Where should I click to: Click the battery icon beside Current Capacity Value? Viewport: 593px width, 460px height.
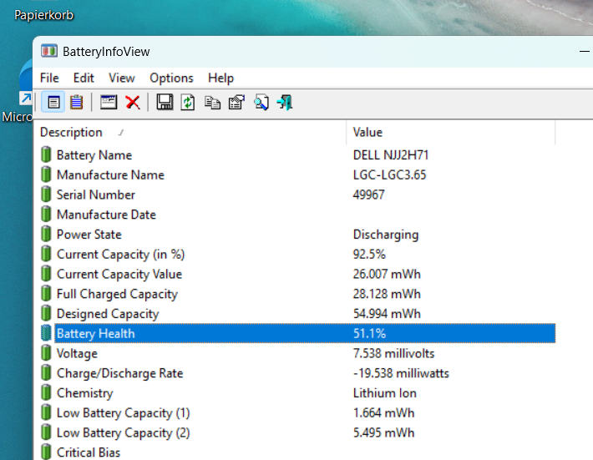point(46,274)
